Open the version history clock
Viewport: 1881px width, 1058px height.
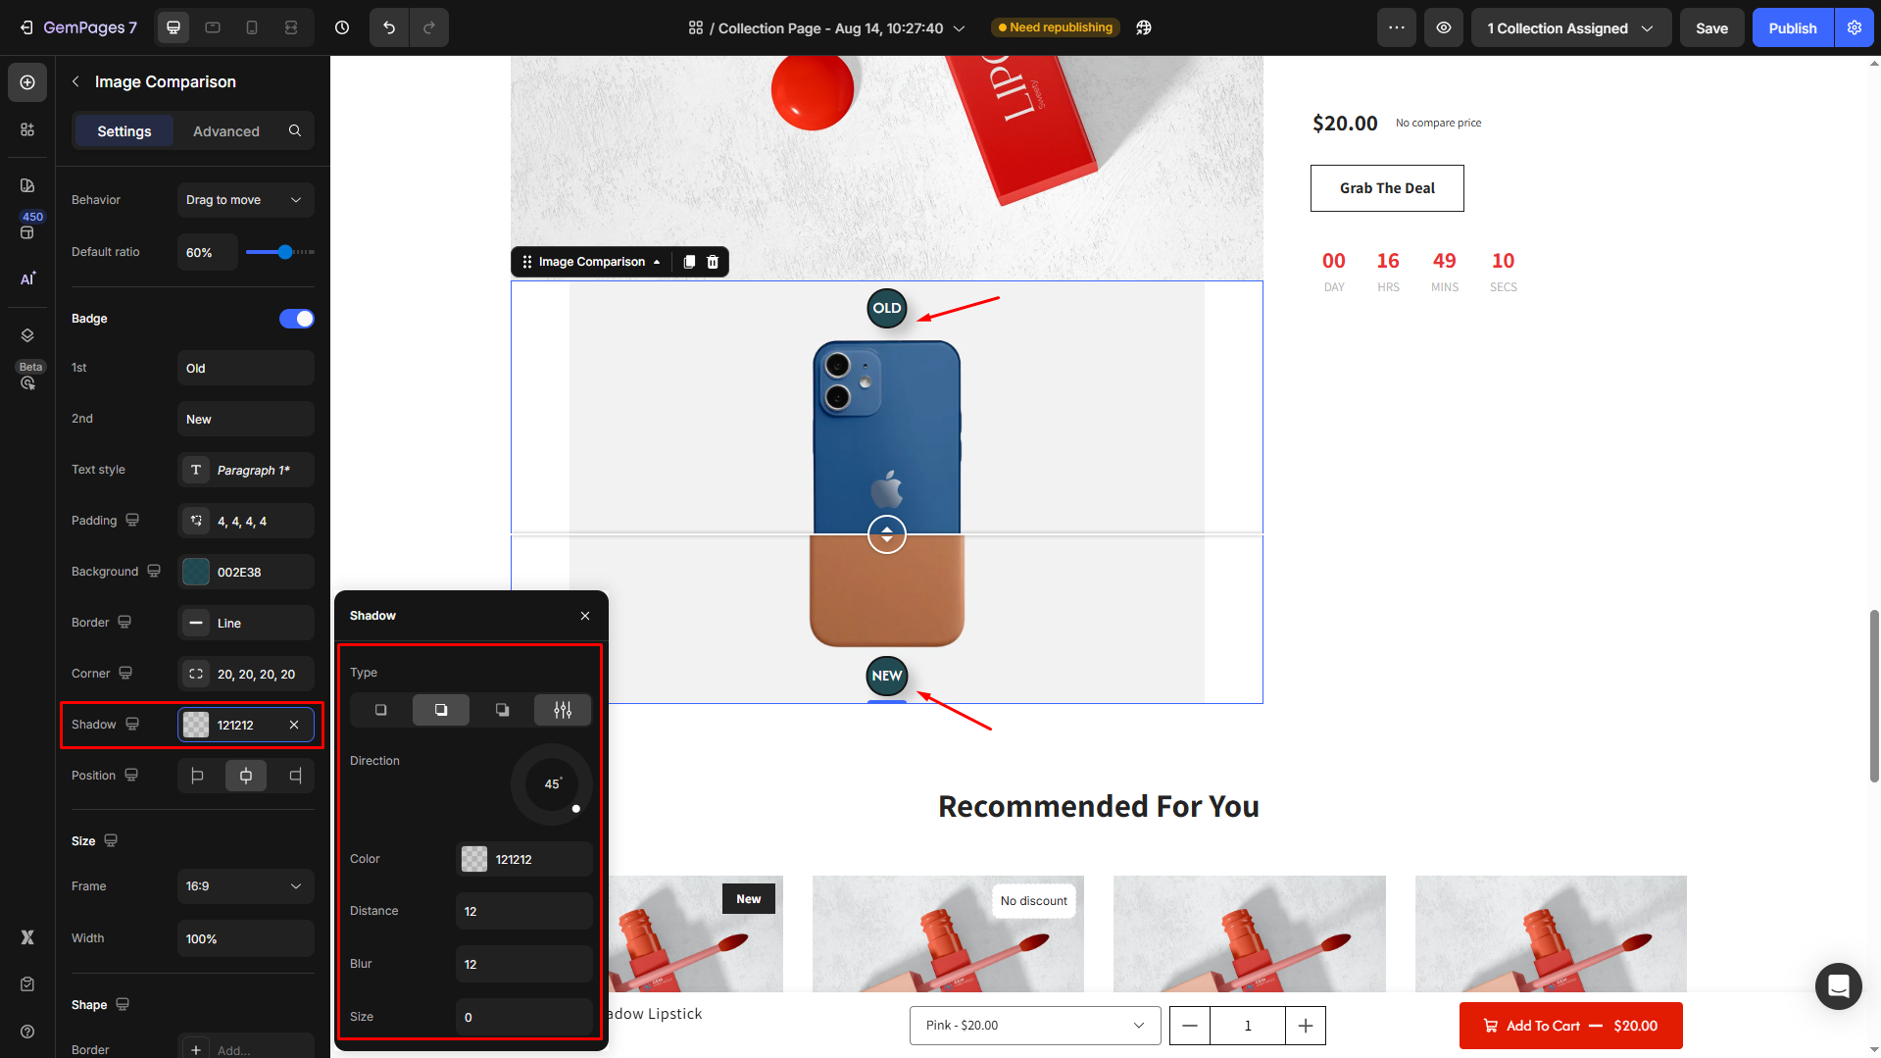point(342,27)
